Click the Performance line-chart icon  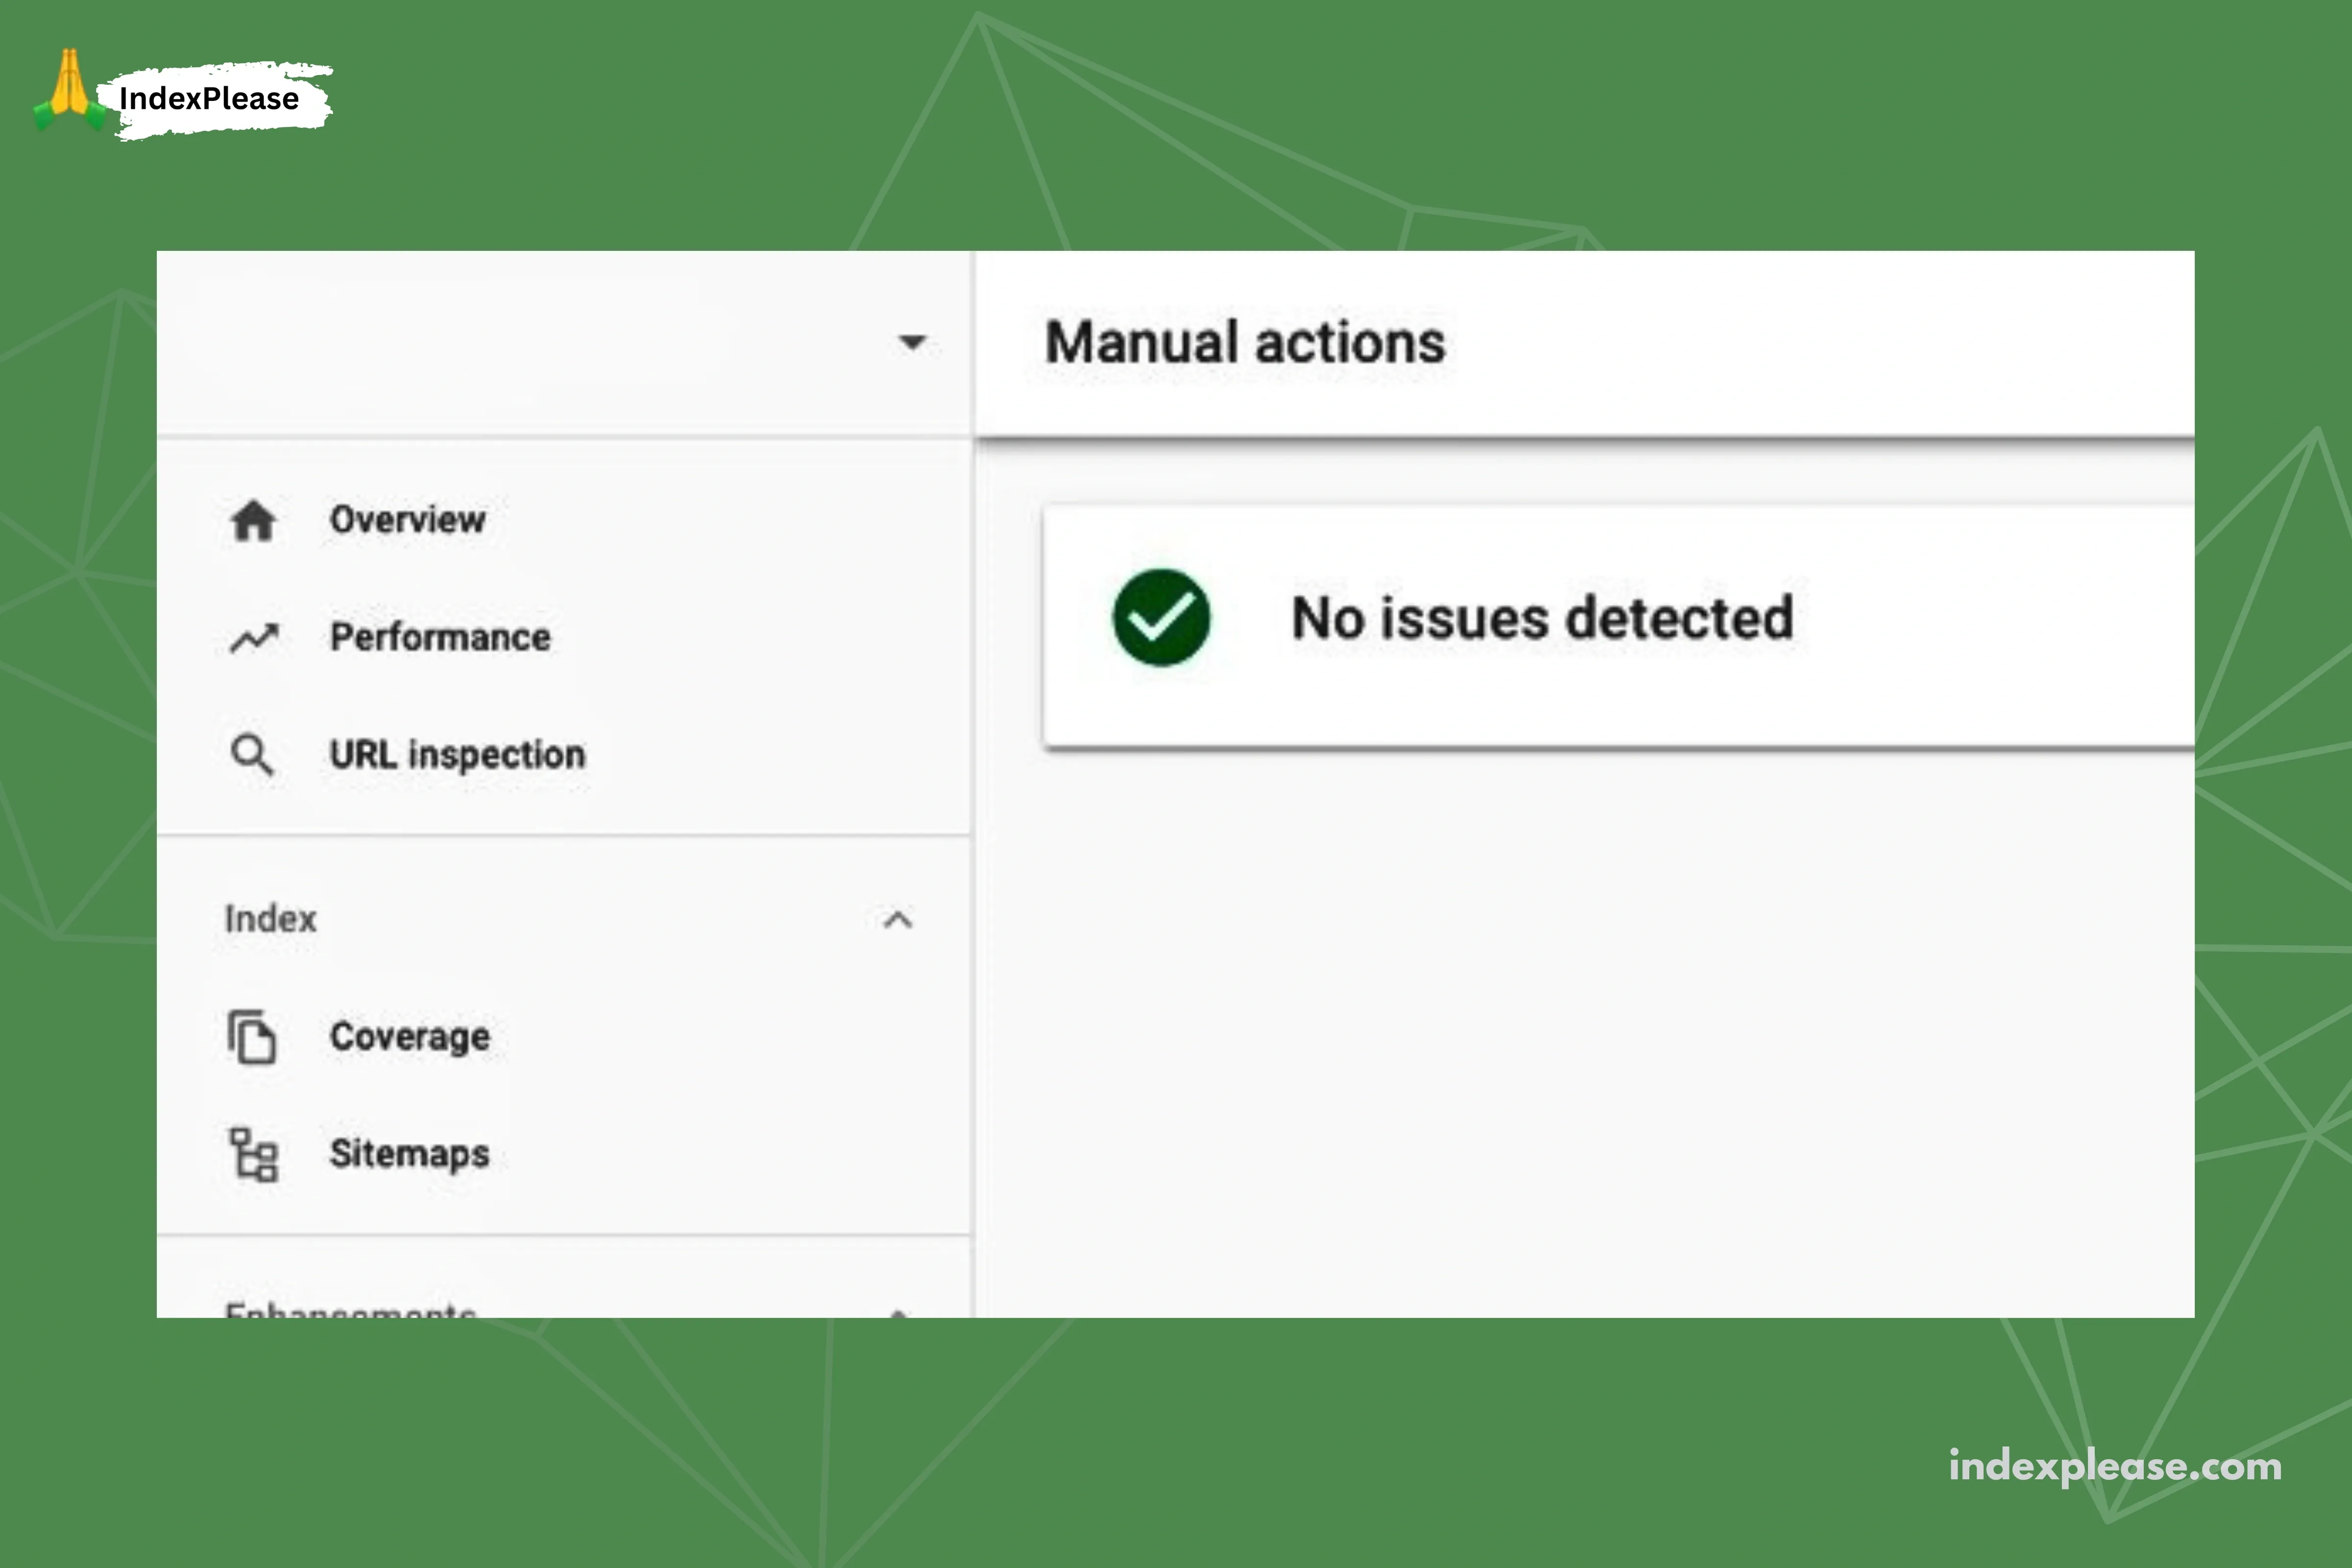click(x=254, y=637)
